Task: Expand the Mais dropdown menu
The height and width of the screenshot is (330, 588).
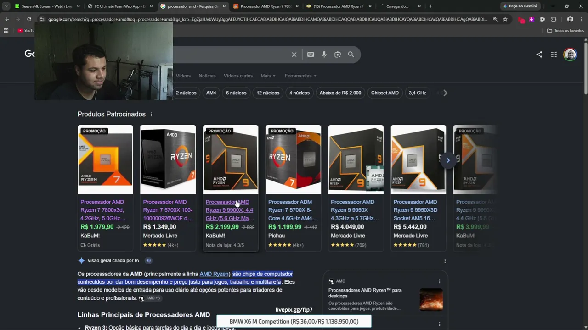Action: pos(268,76)
